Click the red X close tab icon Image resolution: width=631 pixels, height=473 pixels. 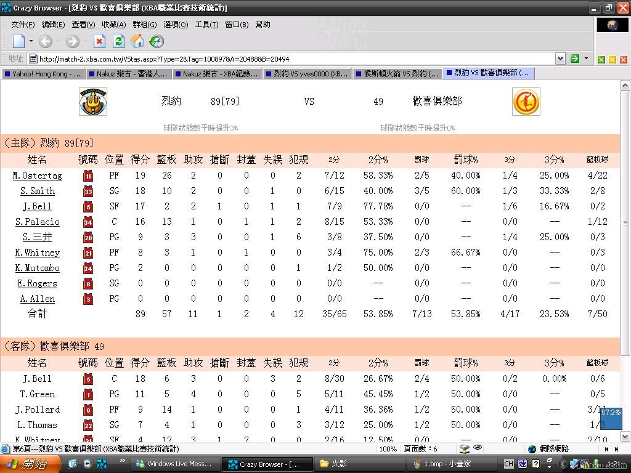pos(624,60)
